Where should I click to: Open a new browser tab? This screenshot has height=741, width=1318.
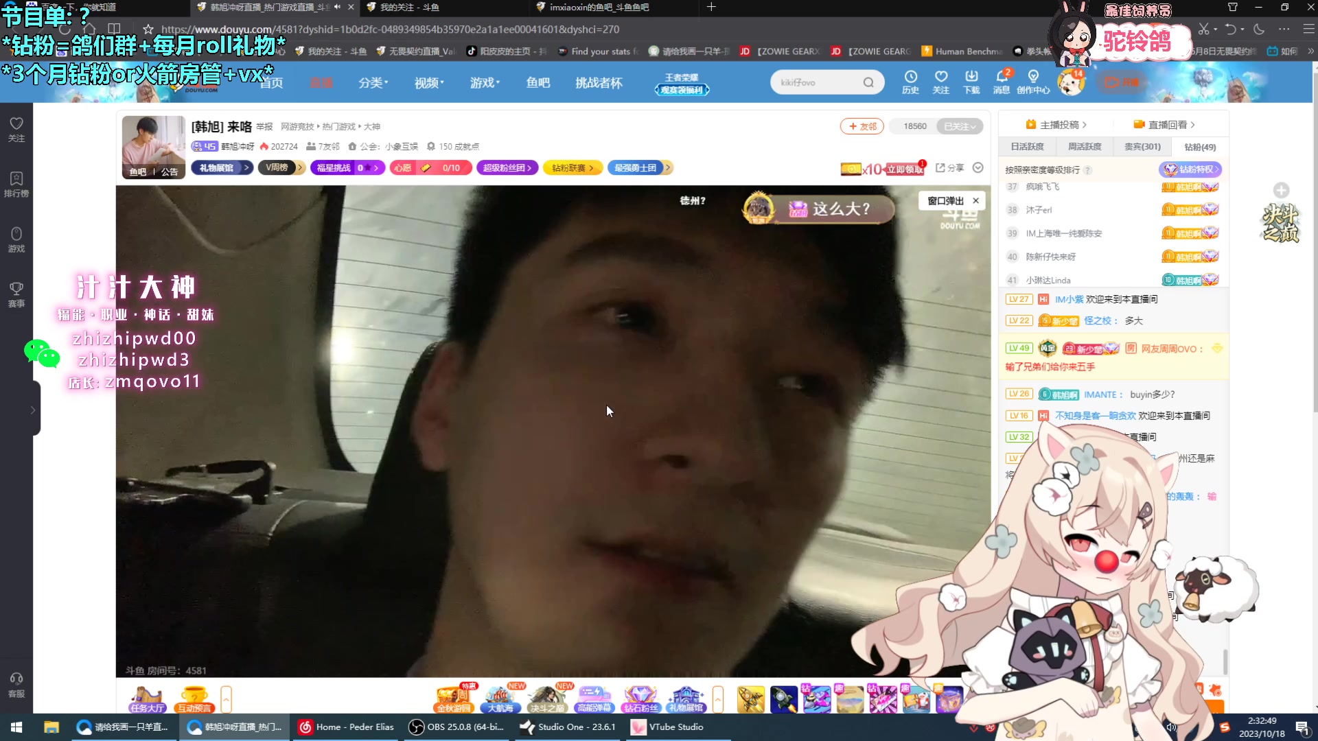[711, 7]
